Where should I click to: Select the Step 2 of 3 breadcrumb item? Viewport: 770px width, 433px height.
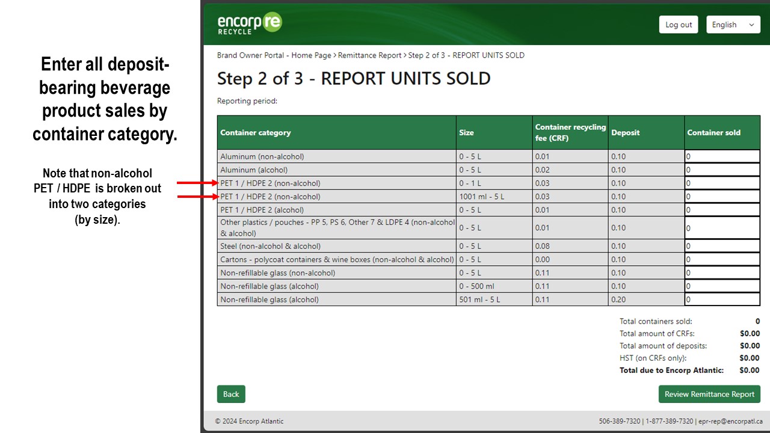pos(466,55)
